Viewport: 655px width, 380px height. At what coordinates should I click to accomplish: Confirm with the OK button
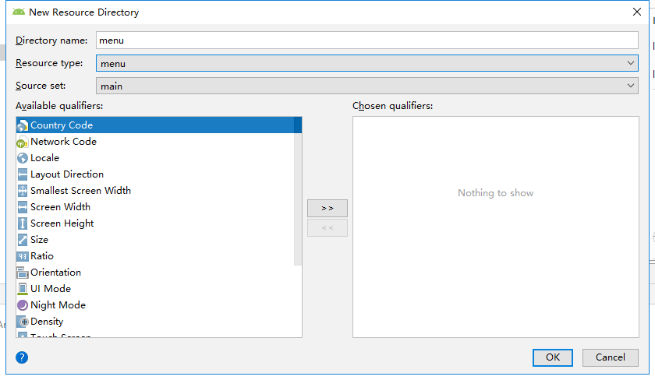pos(552,357)
